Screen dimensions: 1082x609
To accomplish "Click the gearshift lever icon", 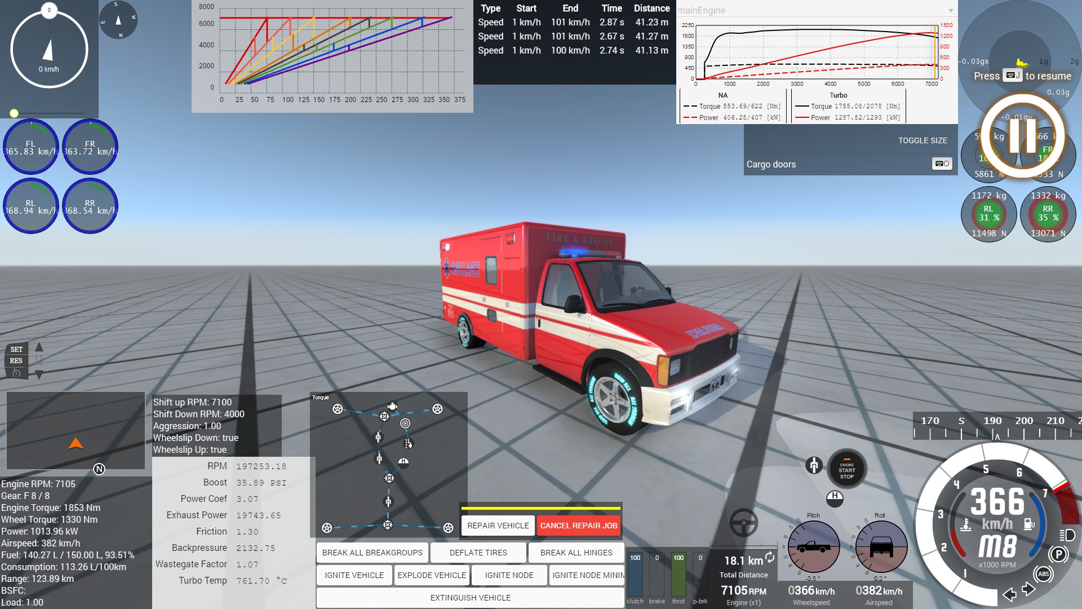I will [x=813, y=465].
